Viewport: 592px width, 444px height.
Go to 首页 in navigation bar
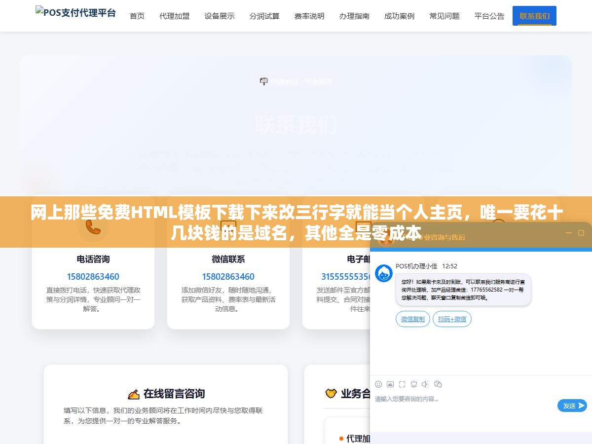(x=137, y=16)
